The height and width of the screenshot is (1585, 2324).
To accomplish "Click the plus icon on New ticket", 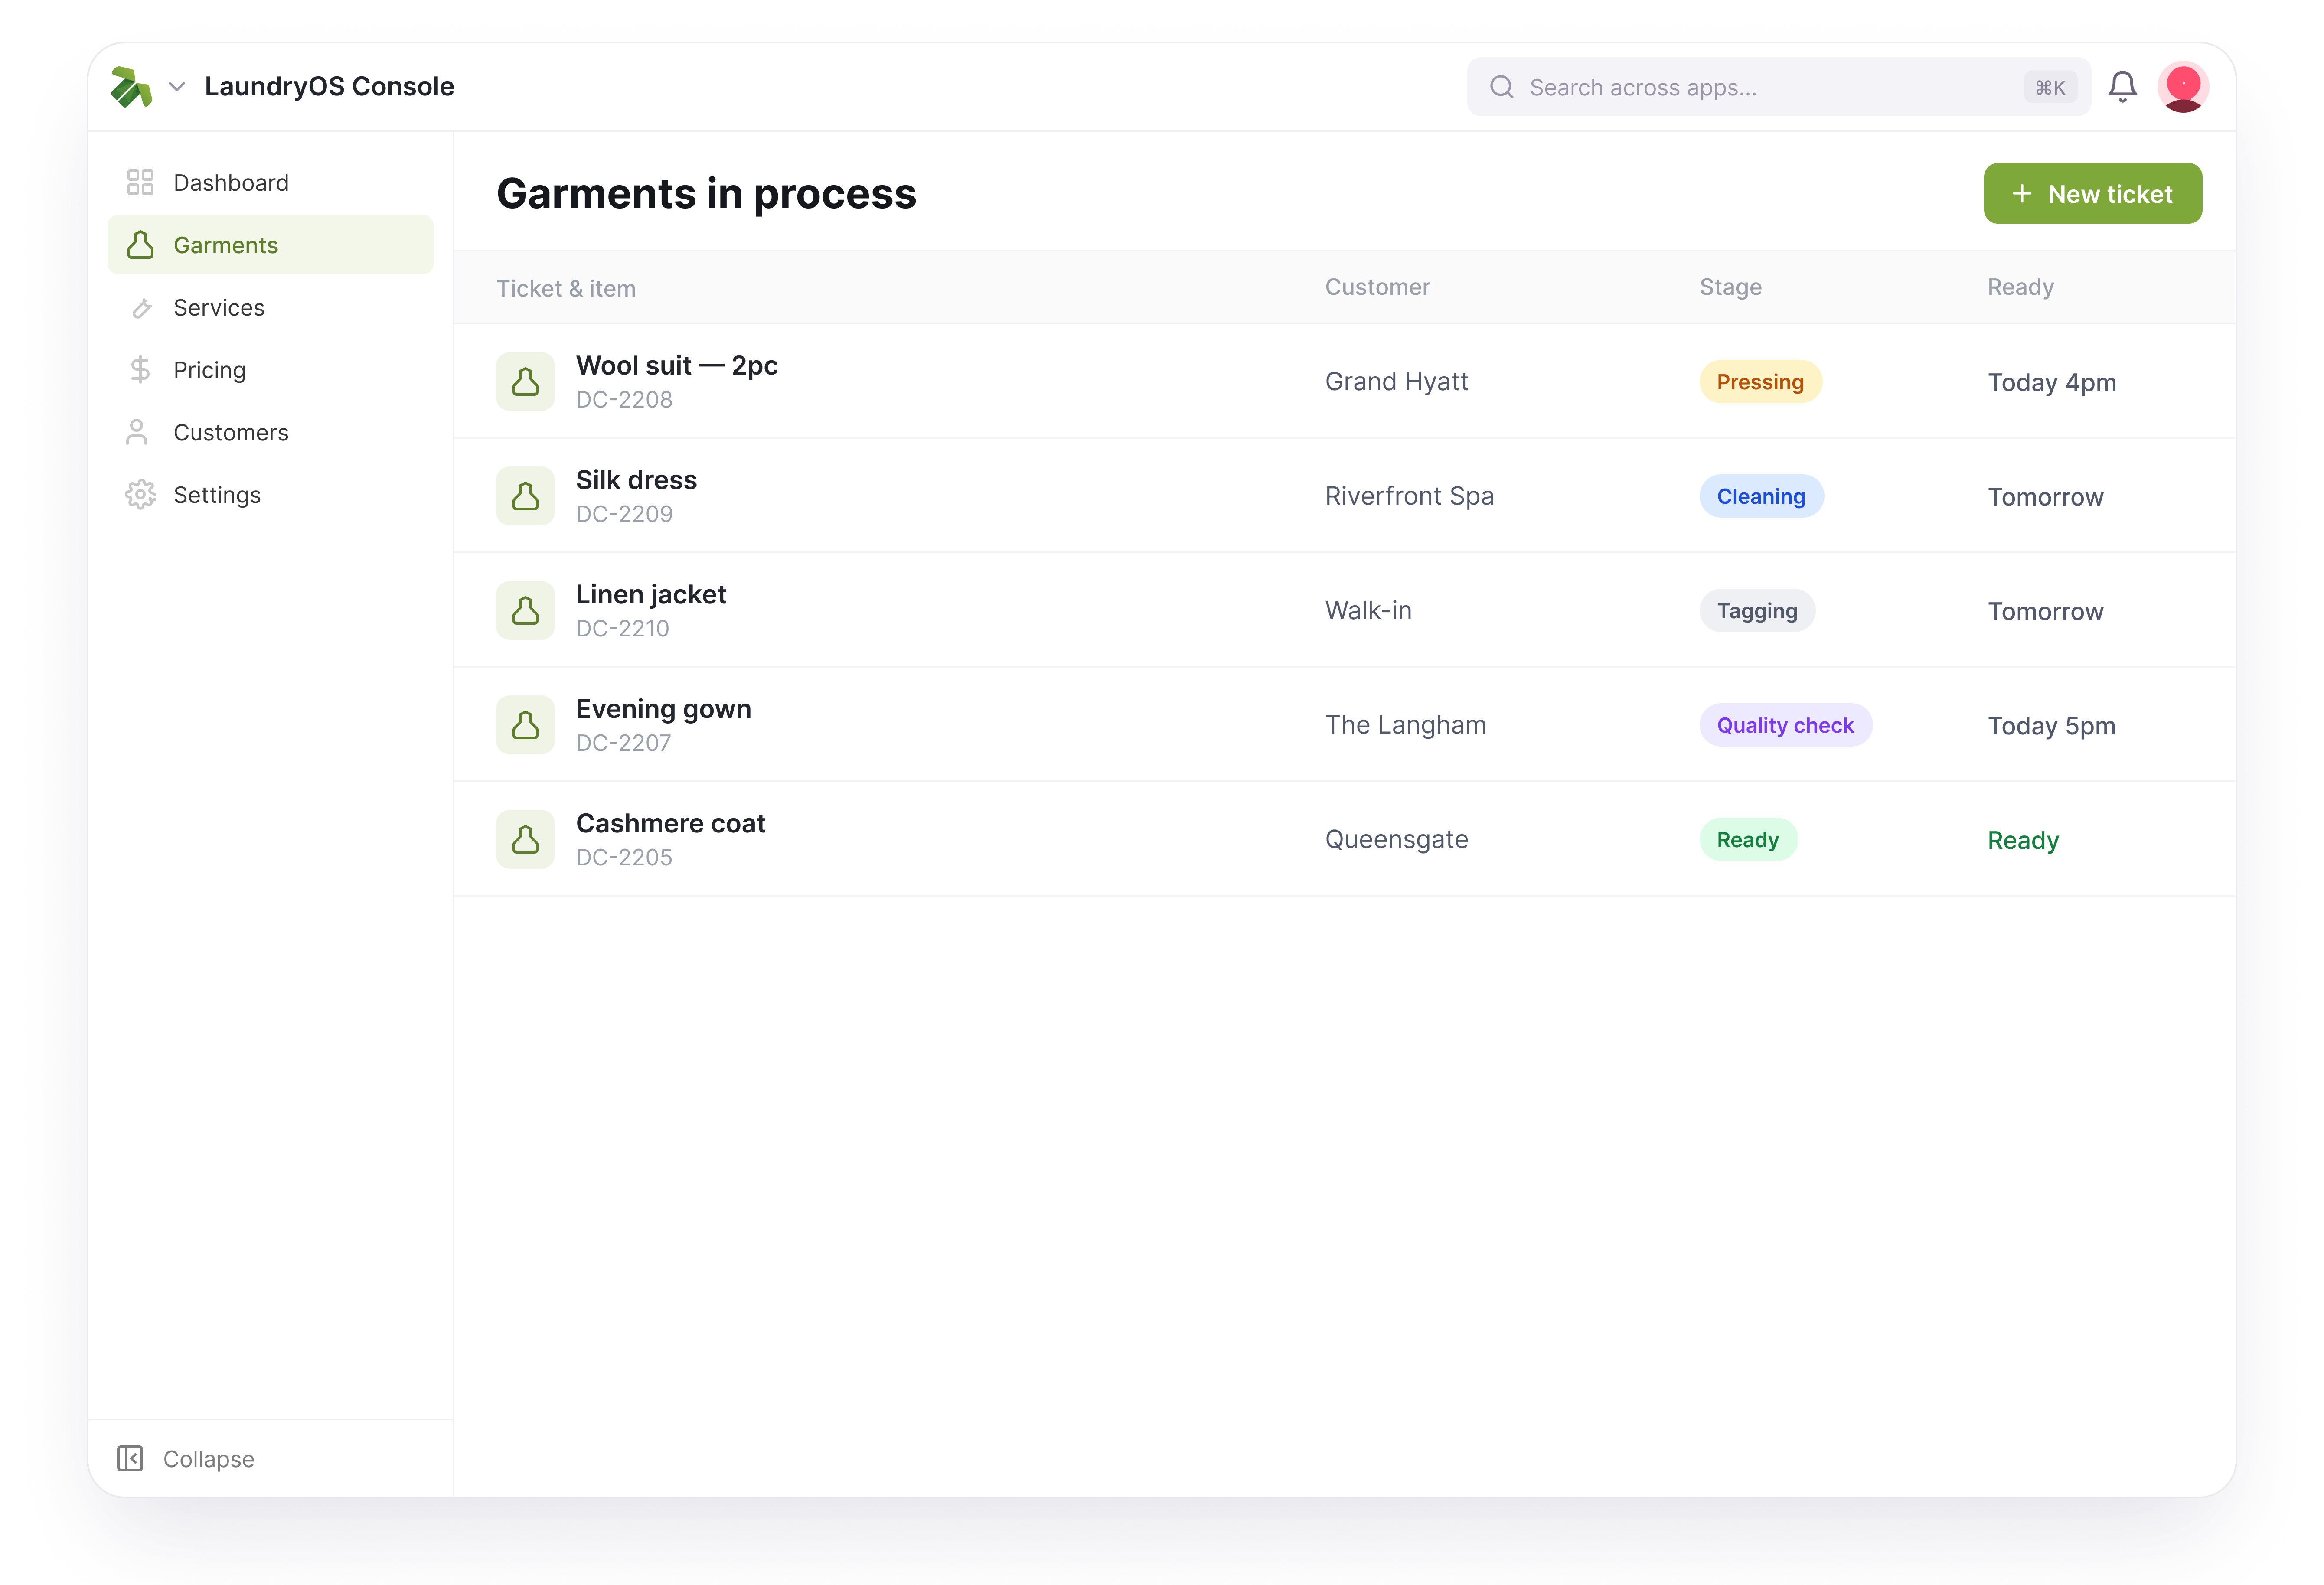I will (x=2022, y=193).
